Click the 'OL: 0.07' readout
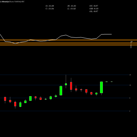This screenshot has width=137, height=137. [94, 12]
